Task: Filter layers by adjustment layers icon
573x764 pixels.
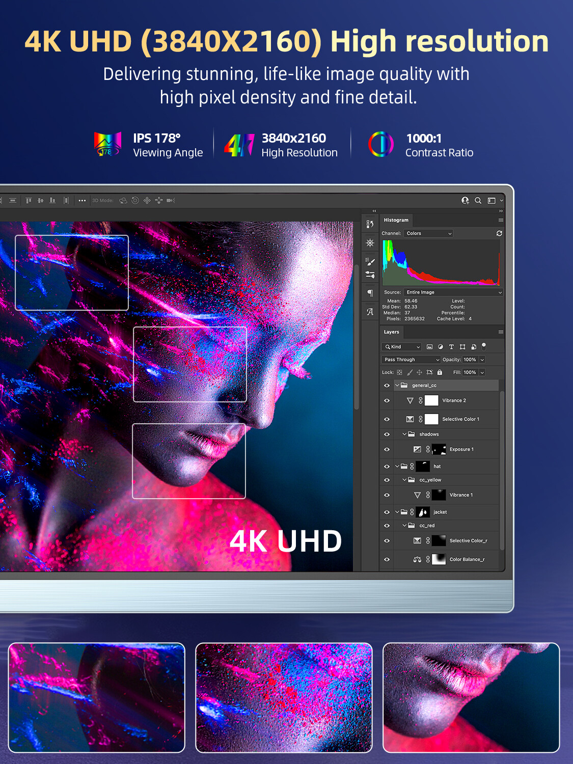Action: click(x=441, y=347)
